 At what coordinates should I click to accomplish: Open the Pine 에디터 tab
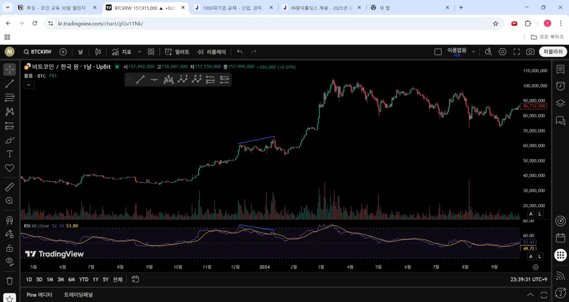point(39,294)
